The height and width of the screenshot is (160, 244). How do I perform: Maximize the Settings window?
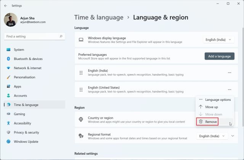coord(228,3)
